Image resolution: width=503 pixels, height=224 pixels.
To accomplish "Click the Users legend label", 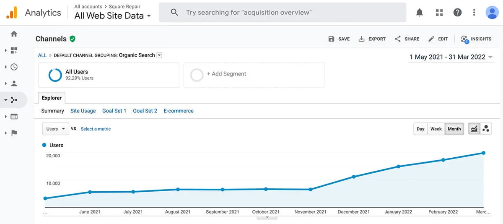I will point(56,145).
